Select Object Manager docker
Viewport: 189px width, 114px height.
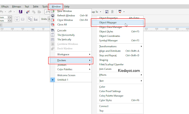[x=118, y=23]
